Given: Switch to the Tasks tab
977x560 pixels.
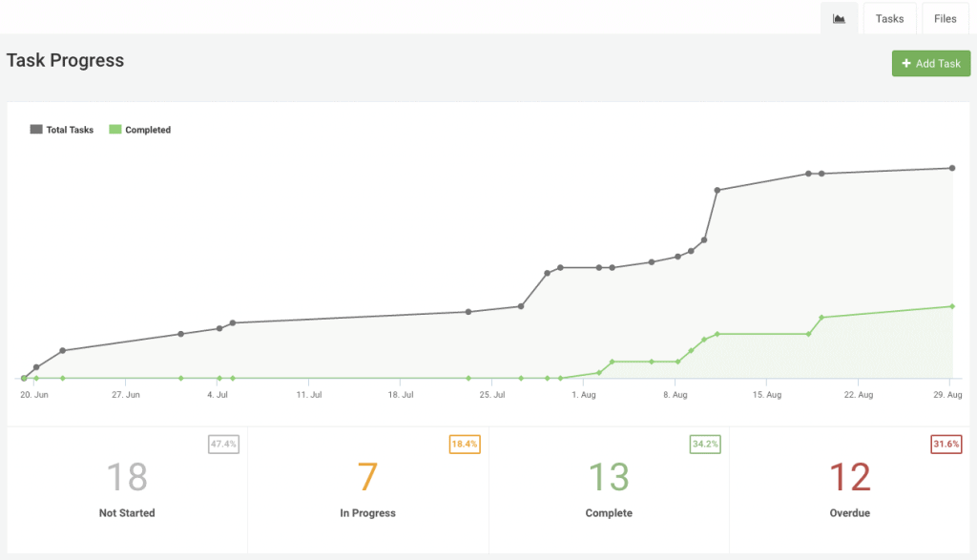Looking at the screenshot, I should pyautogui.click(x=889, y=17).
